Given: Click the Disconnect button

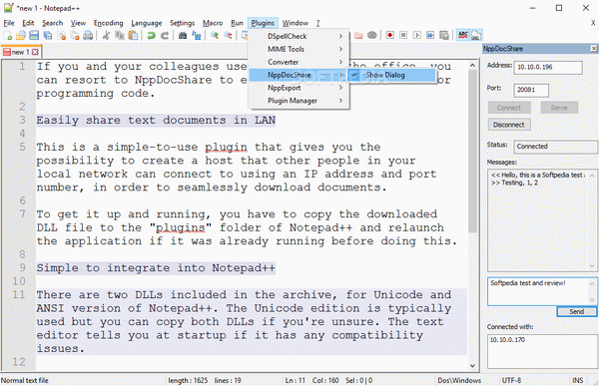Looking at the screenshot, I should tap(509, 125).
